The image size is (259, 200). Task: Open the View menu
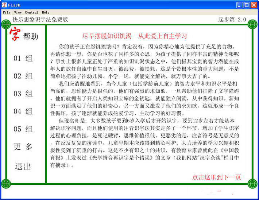(18, 12)
